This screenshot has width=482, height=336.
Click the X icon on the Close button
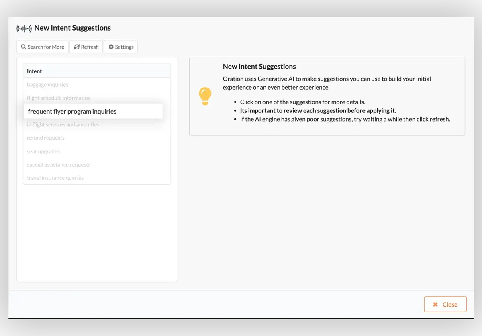(x=435, y=305)
